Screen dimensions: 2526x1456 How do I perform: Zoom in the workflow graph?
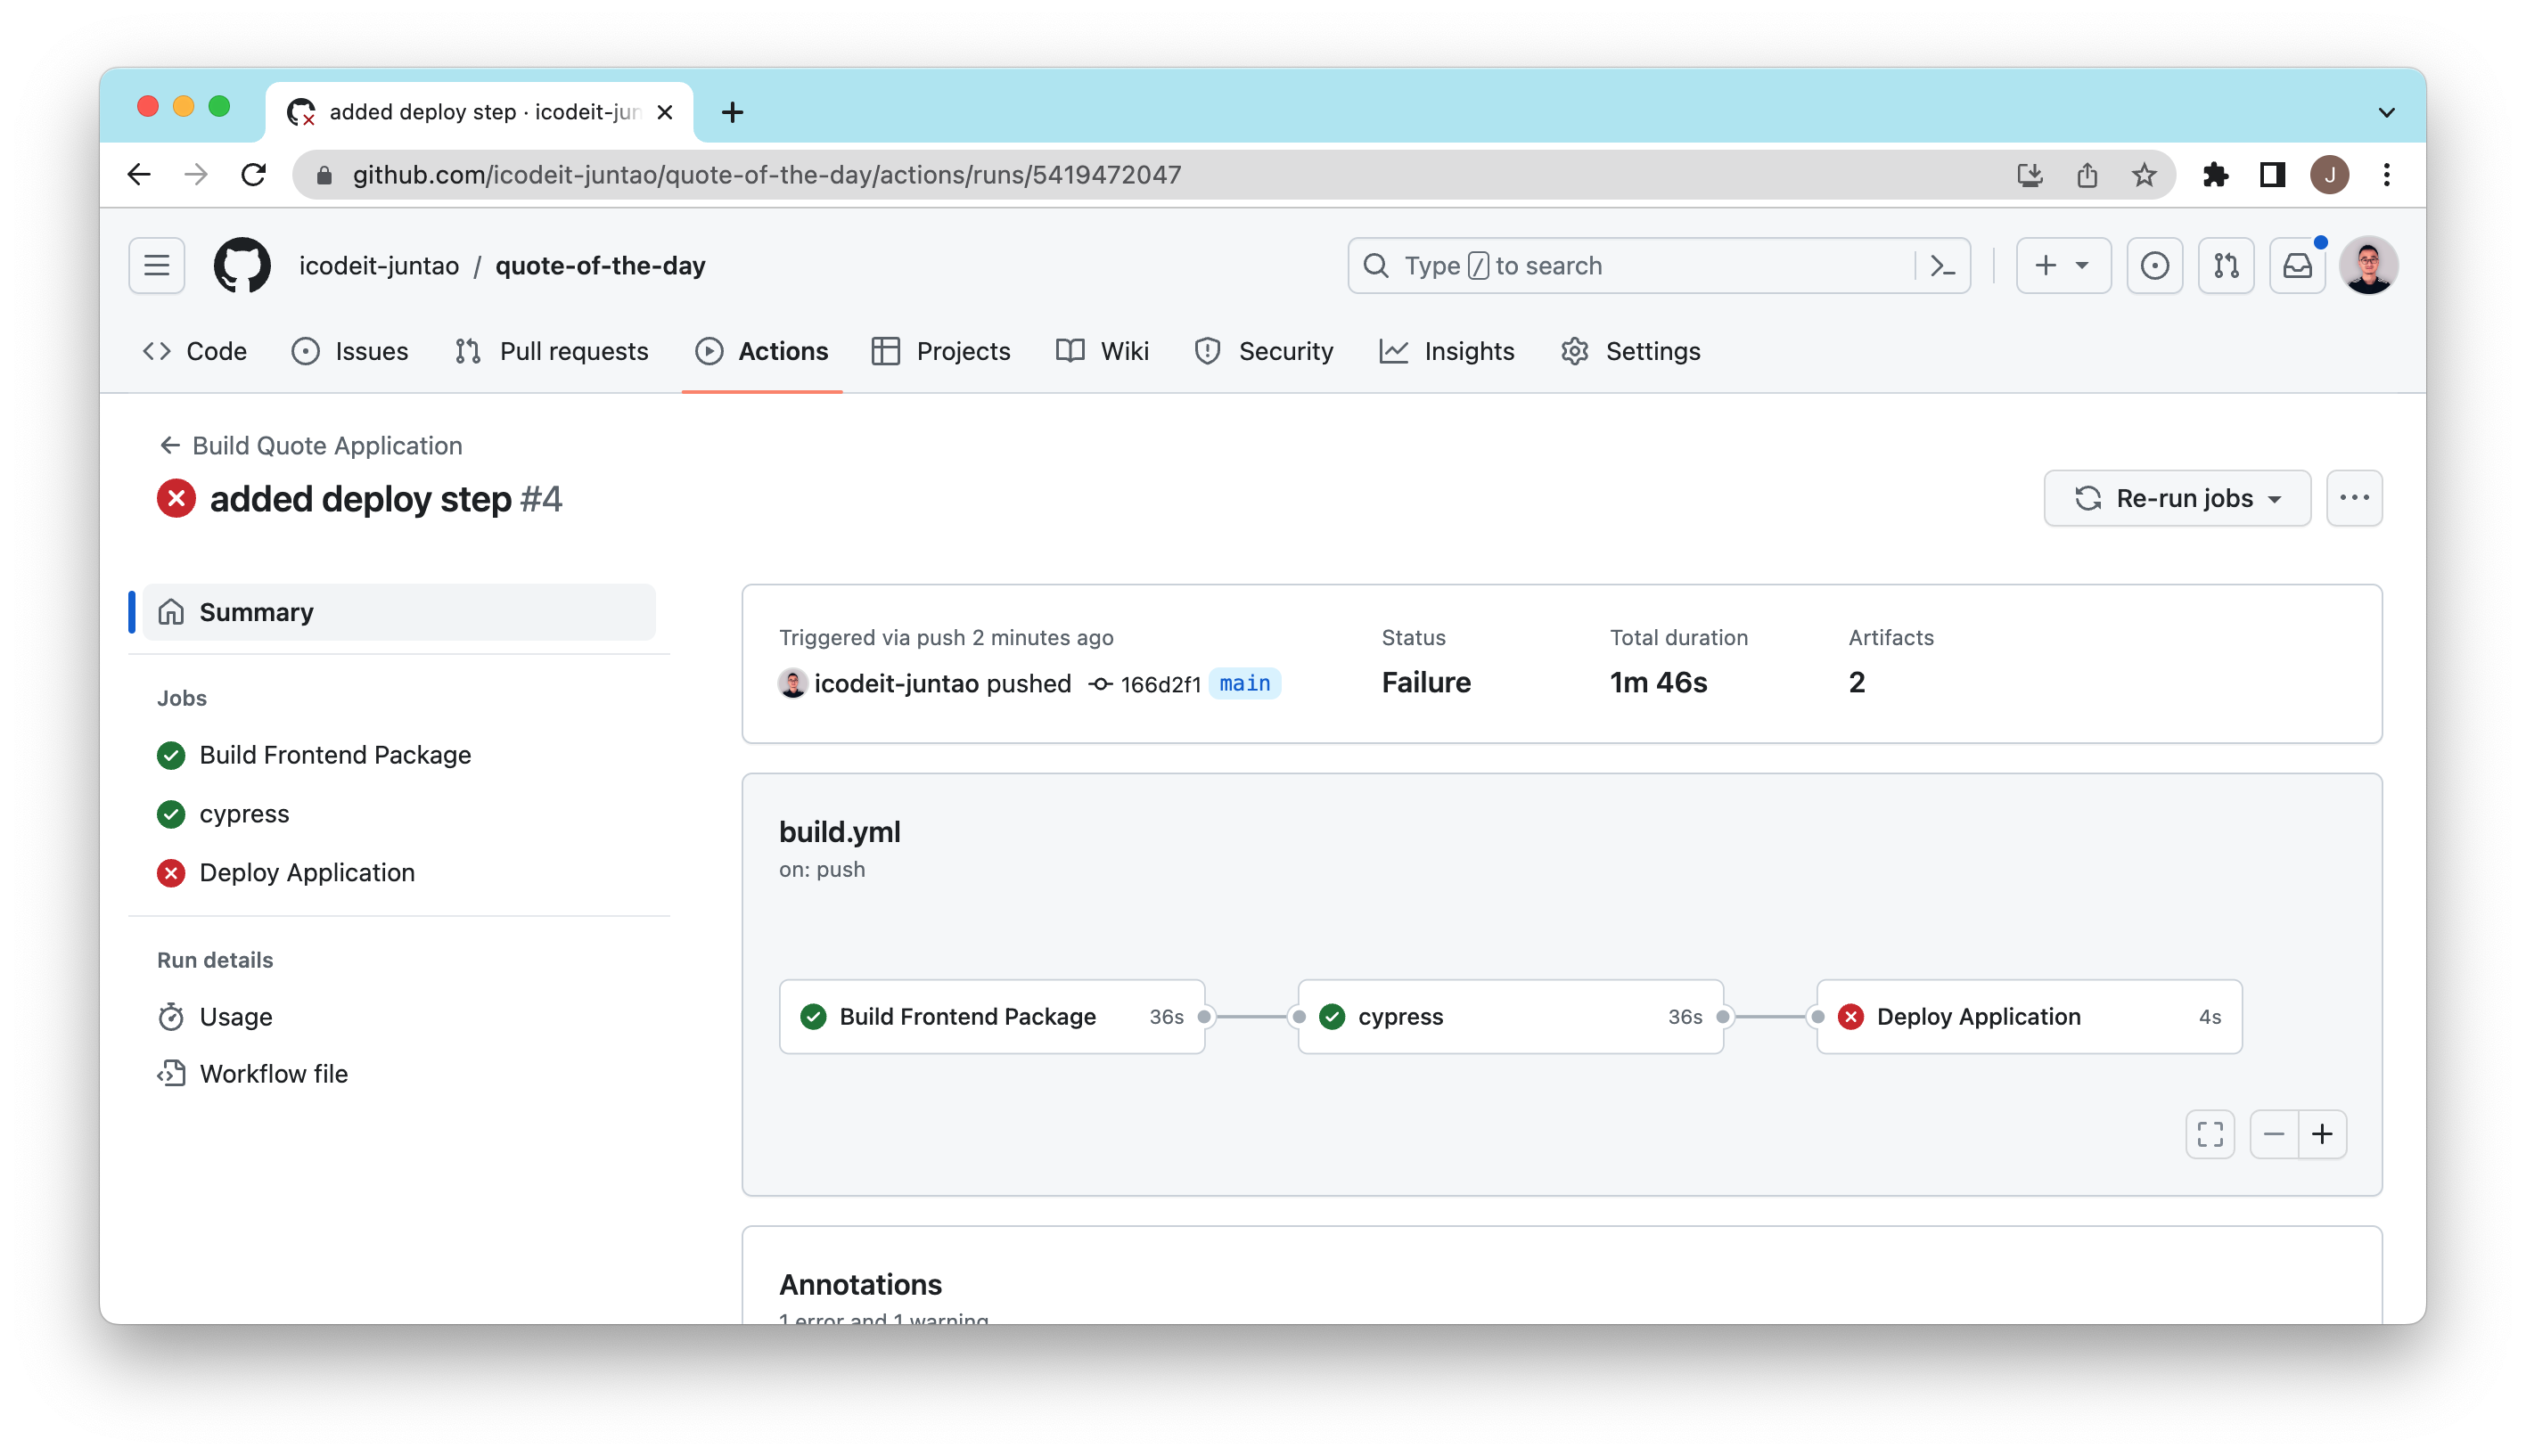coord(2322,1134)
